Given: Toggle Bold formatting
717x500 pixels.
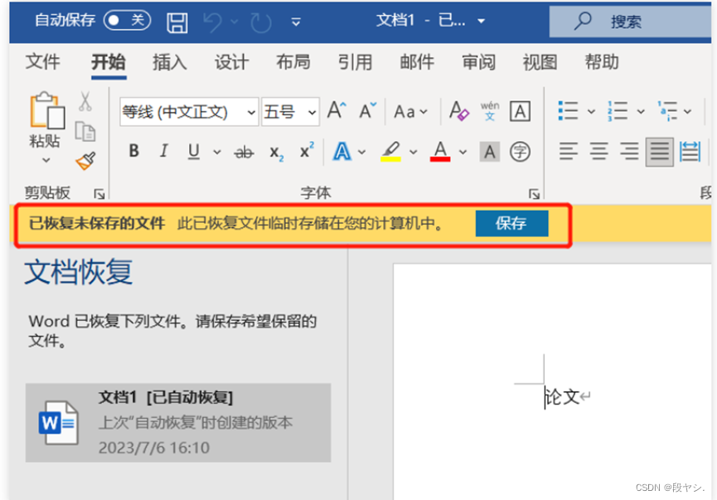Looking at the screenshot, I should [x=133, y=151].
